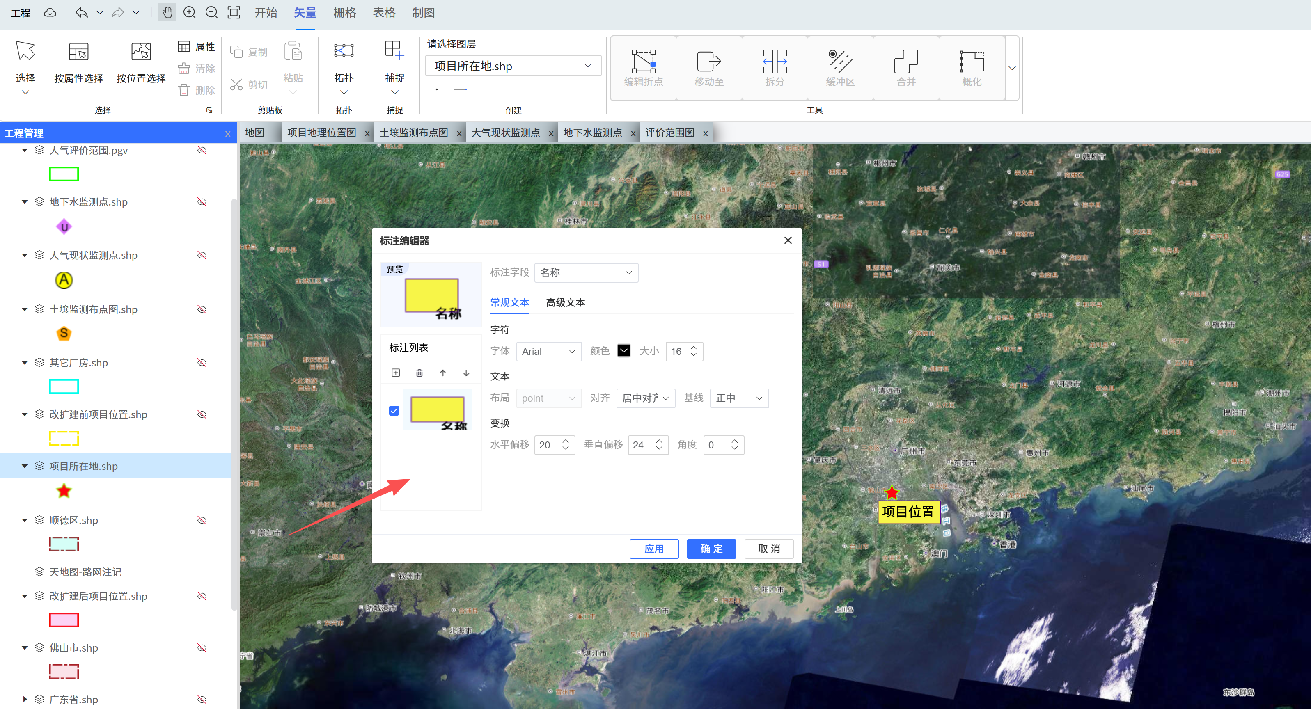Click the Merge (合并) tool
This screenshot has width=1311, height=709.
906,68
